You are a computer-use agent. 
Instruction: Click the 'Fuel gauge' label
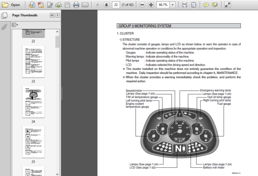[x=224, y=104]
